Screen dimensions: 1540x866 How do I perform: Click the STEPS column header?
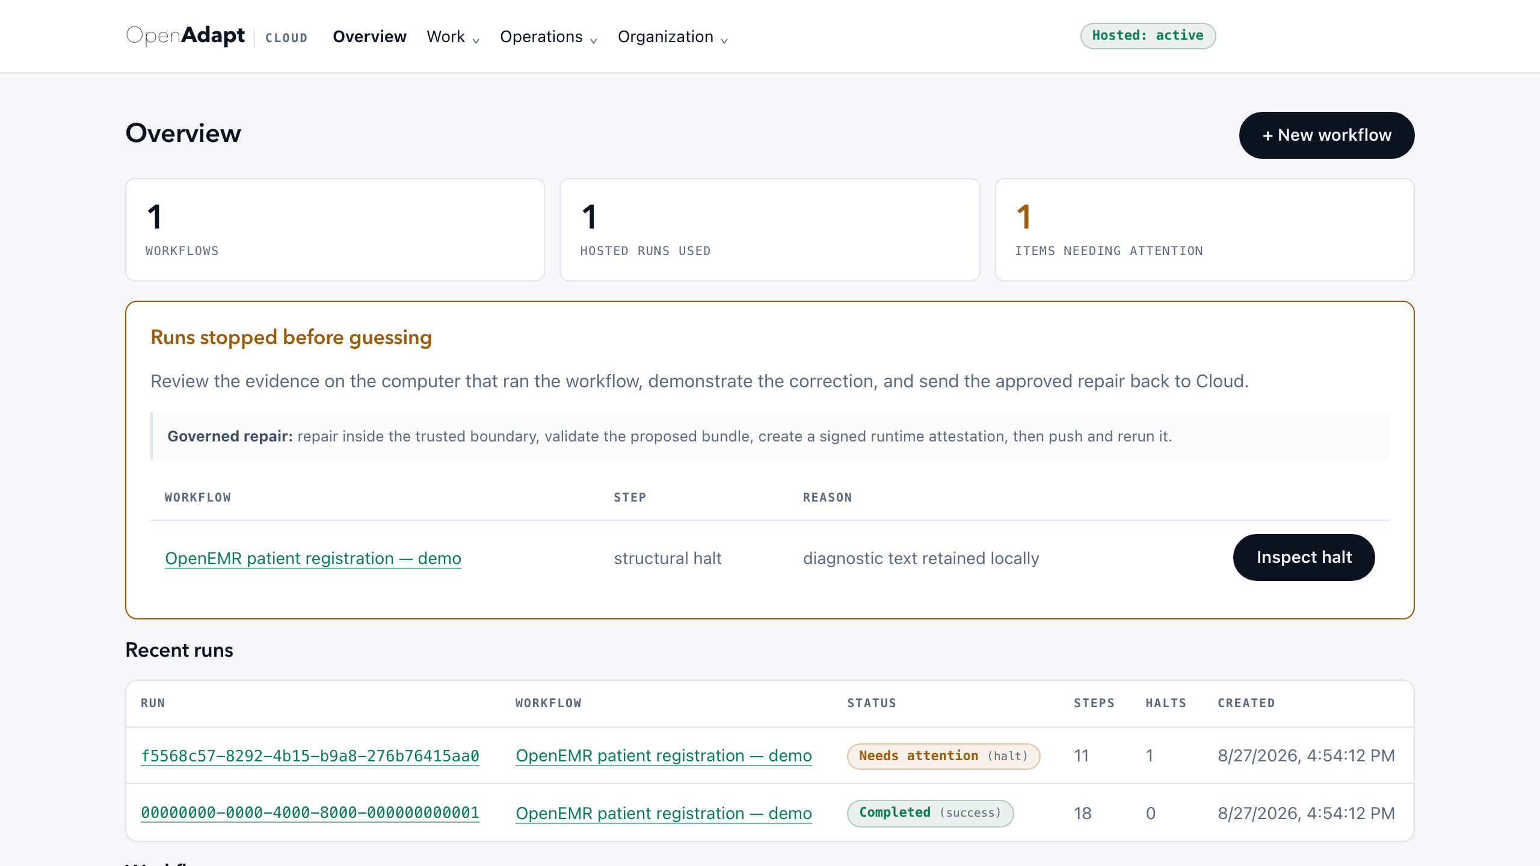click(x=1094, y=703)
